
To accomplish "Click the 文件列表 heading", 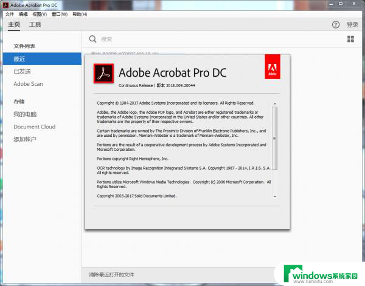I will click(x=24, y=46).
